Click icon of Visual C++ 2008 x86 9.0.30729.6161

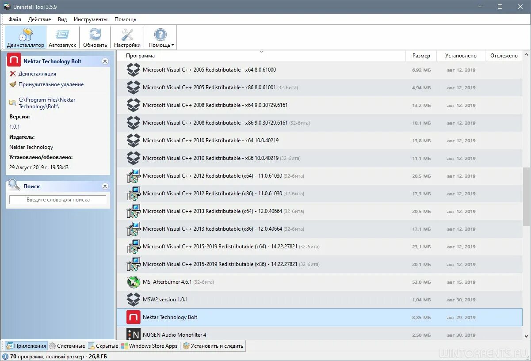pyautogui.click(x=134, y=123)
